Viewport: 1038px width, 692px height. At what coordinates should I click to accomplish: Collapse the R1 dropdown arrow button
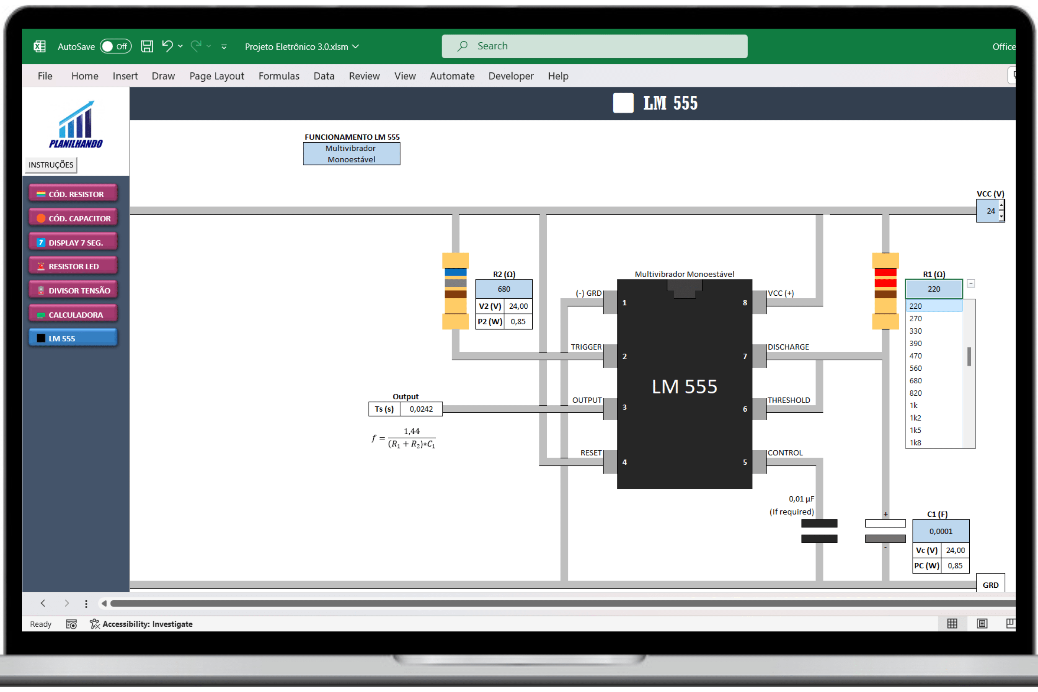tap(971, 283)
